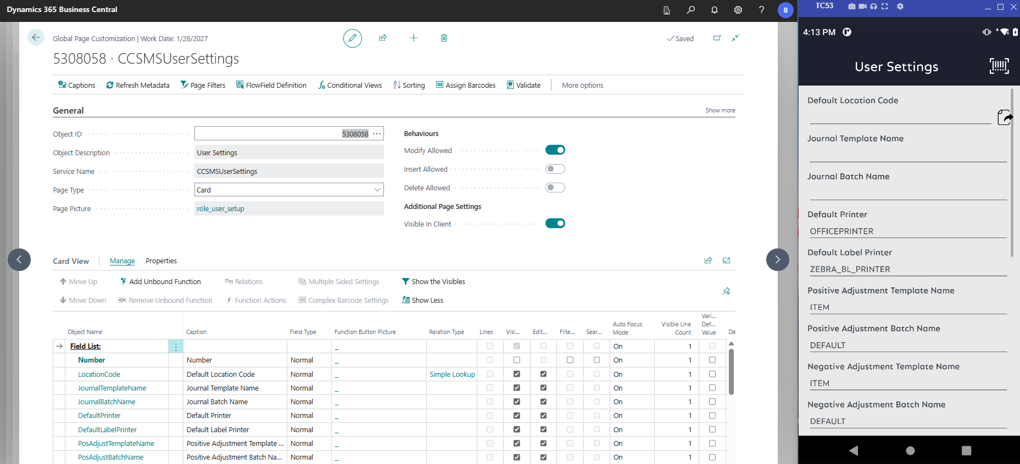This screenshot has width=1020, height=464.
Task: Tap the Journal Template Name input field
Action: (x=907, y=155)
